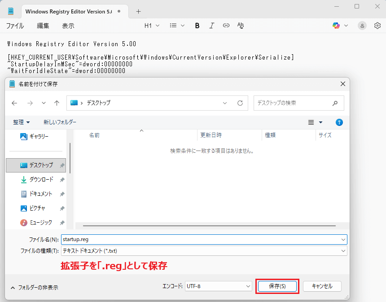Go up one folder level

57,103
